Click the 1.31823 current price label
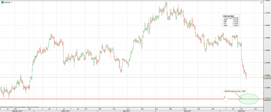This screenshot has height=112, width=271. click(x=267, y=78)
